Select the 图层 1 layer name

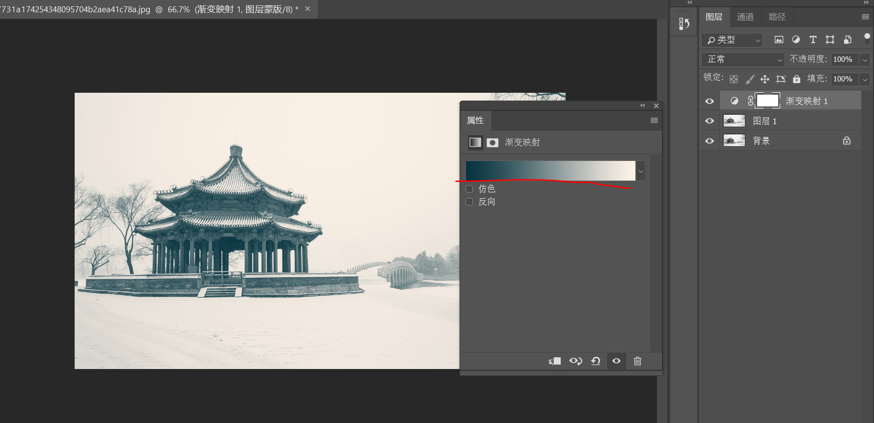click(x=765, y=121)
